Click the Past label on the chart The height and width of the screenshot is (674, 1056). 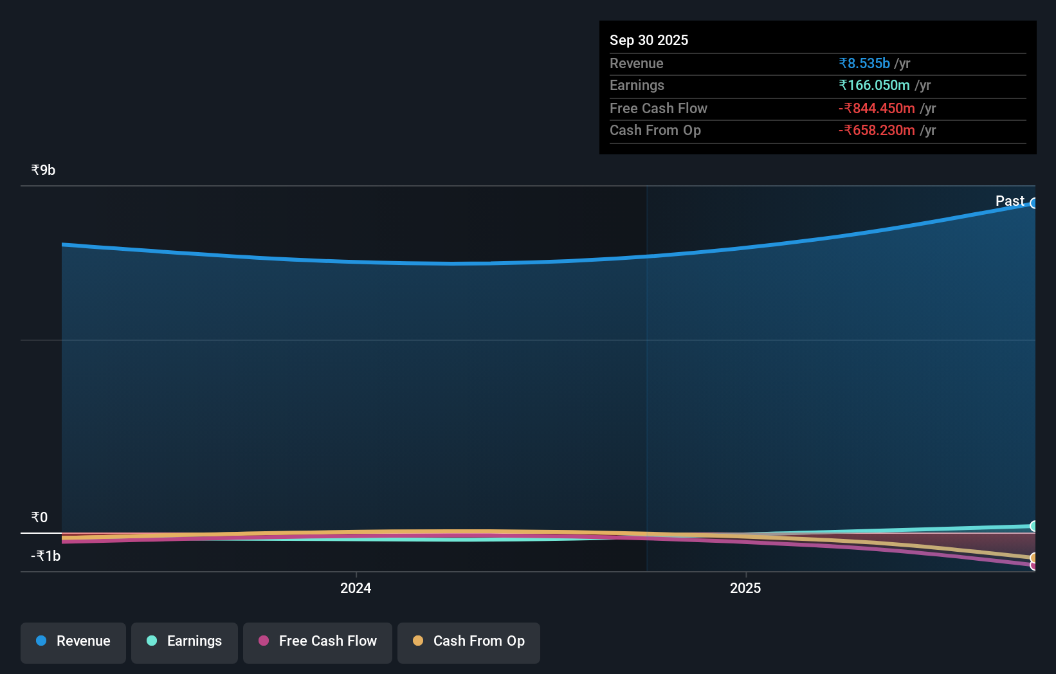[1009, 201]
